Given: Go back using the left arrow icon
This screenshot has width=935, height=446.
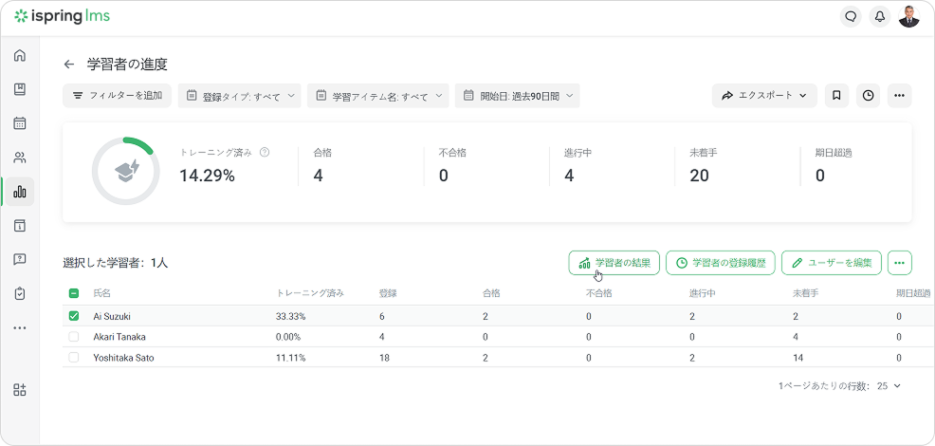Looking at the screenshot, I should (69, 65).
